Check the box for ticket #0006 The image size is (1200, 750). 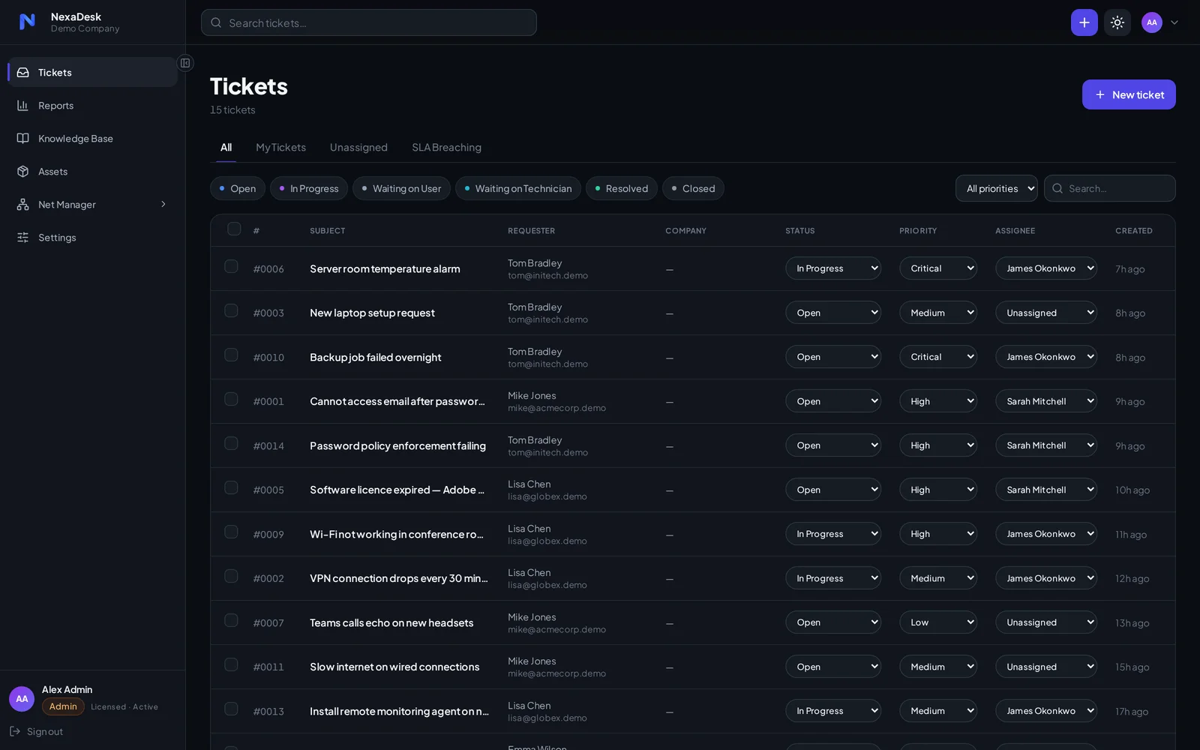[231, 266]
